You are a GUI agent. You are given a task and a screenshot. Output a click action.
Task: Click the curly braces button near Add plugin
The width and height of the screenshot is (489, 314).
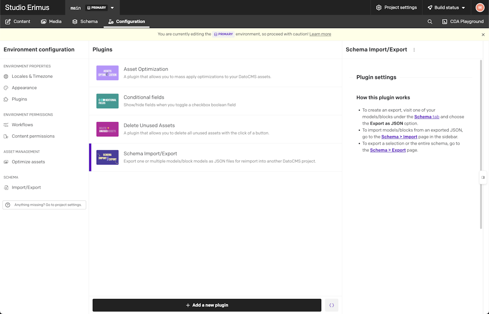pyautogui.click(x=332, y=305)
